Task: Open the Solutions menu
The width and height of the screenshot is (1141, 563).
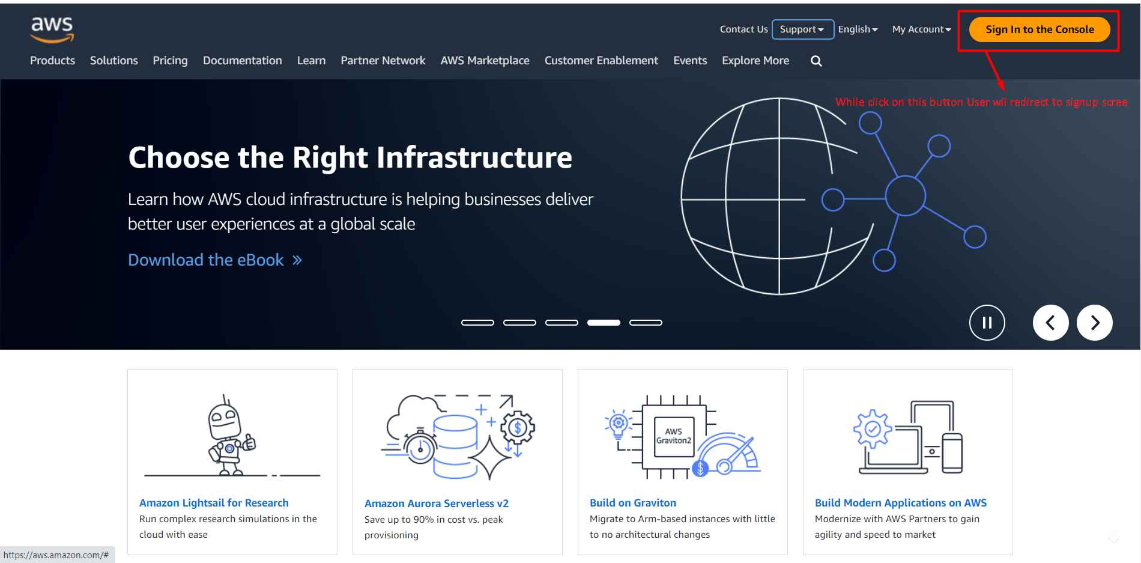Action: 114,61
